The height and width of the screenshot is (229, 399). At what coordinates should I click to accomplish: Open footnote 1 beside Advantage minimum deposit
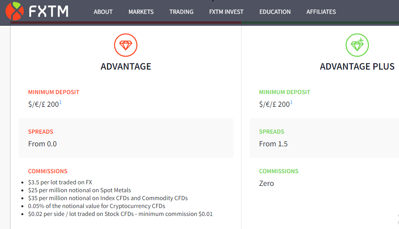tap(61, 102)
